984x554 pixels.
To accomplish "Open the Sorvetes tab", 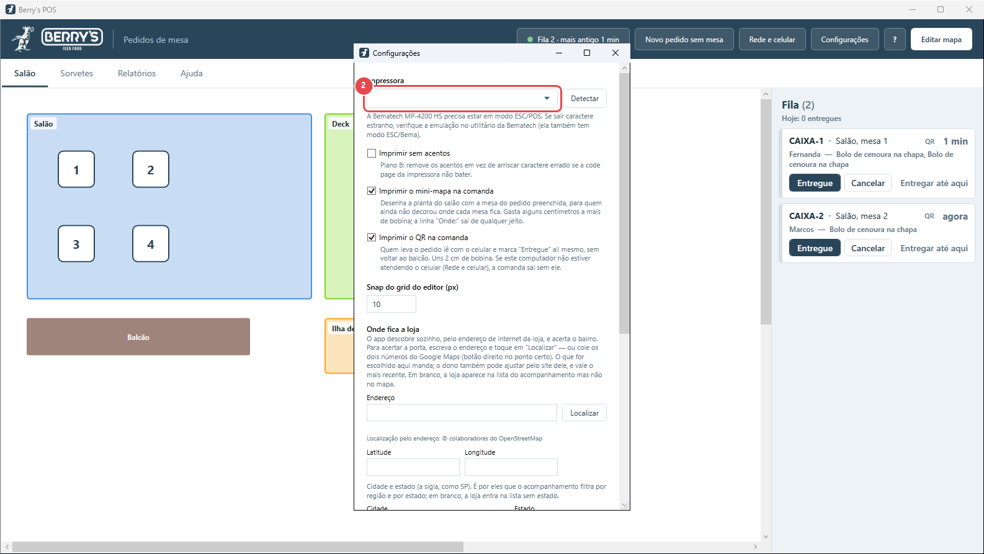I will point(76,73).
